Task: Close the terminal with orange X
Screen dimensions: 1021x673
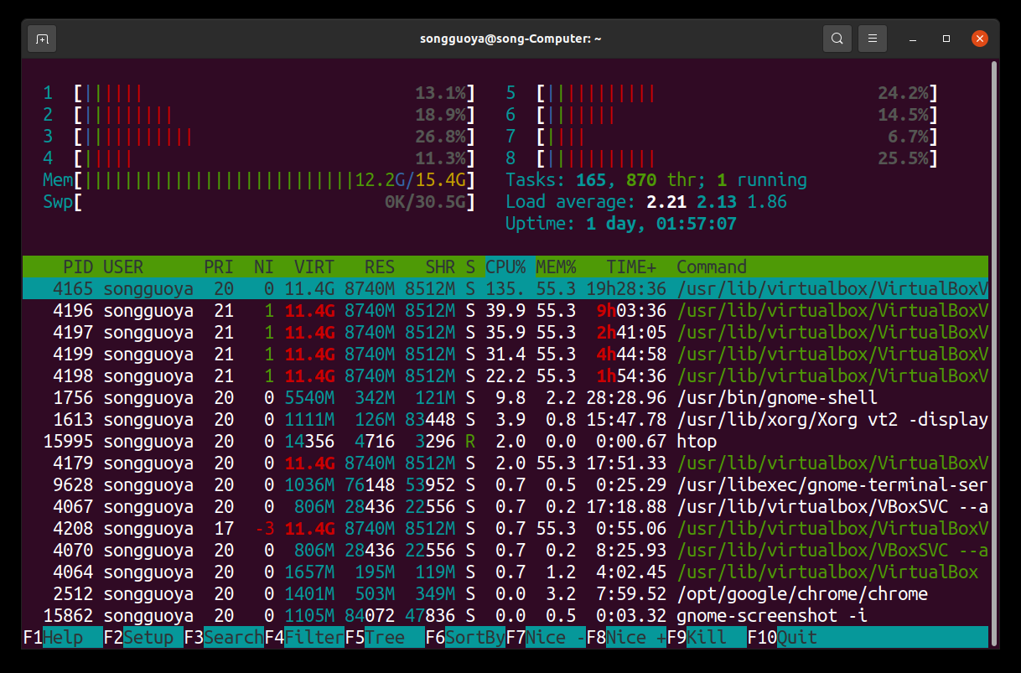Action: click(978, 39)
